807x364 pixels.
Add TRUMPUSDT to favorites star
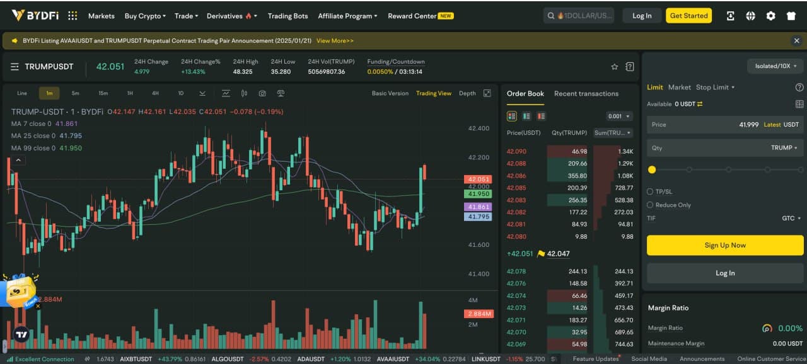[614, 67]
